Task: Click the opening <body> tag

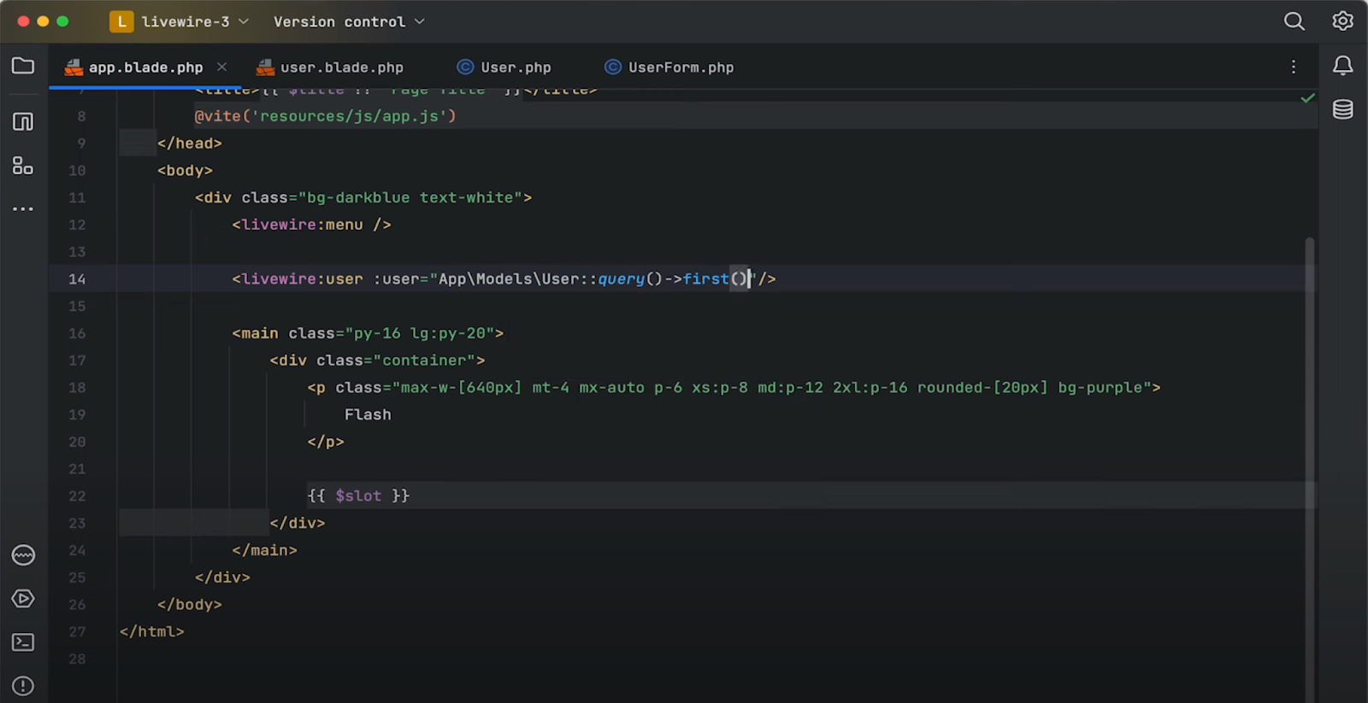Action: pos(185,170)
